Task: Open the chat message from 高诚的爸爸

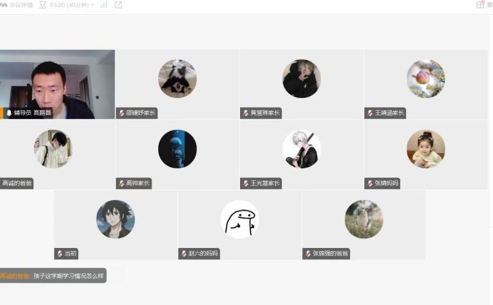Action: pos(52,276)
